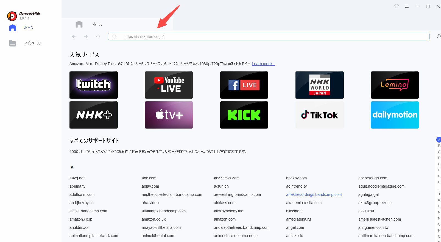Open amazon.com site link
The image size is (441, 242).
pos(225,219)
